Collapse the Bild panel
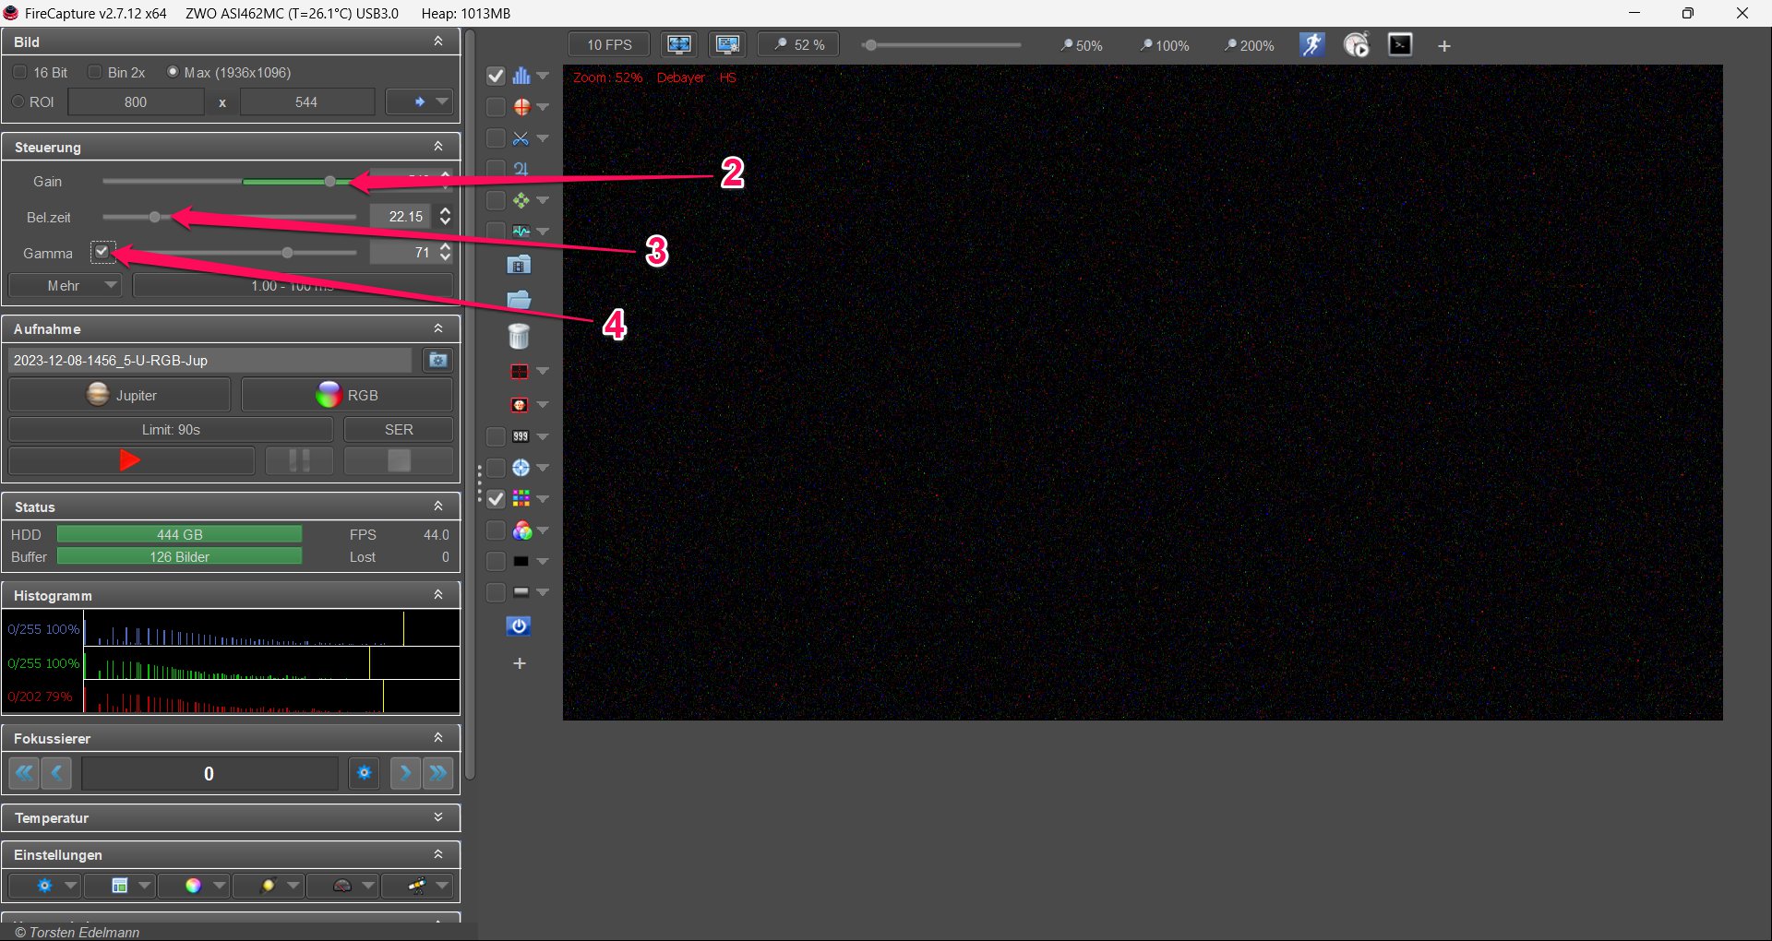Viewport: 1772px width, 941px height. 438,42
